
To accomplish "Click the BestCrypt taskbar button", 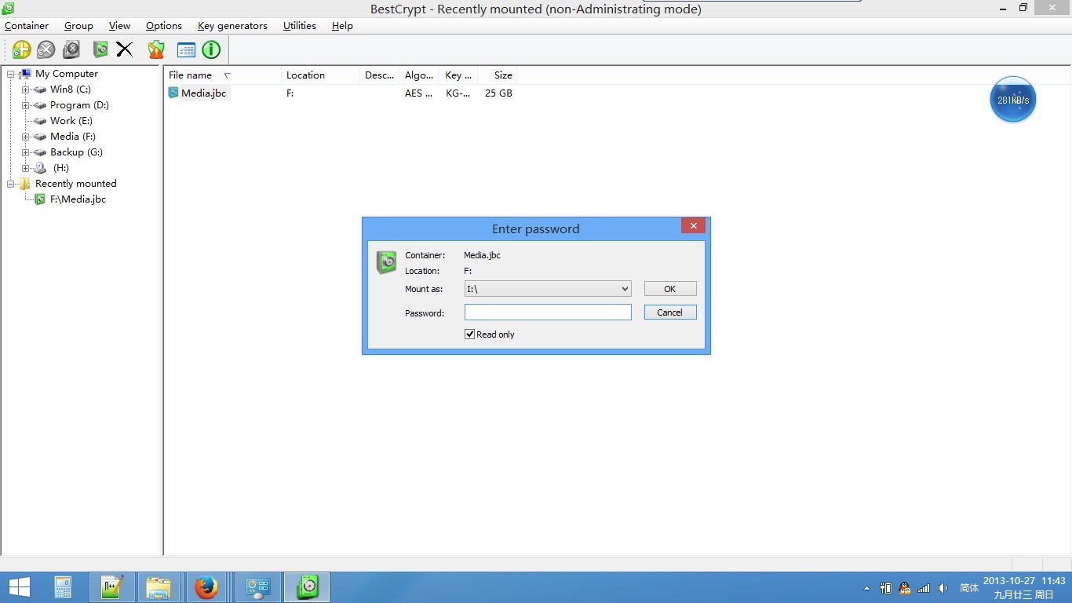I will pos(307,587).
